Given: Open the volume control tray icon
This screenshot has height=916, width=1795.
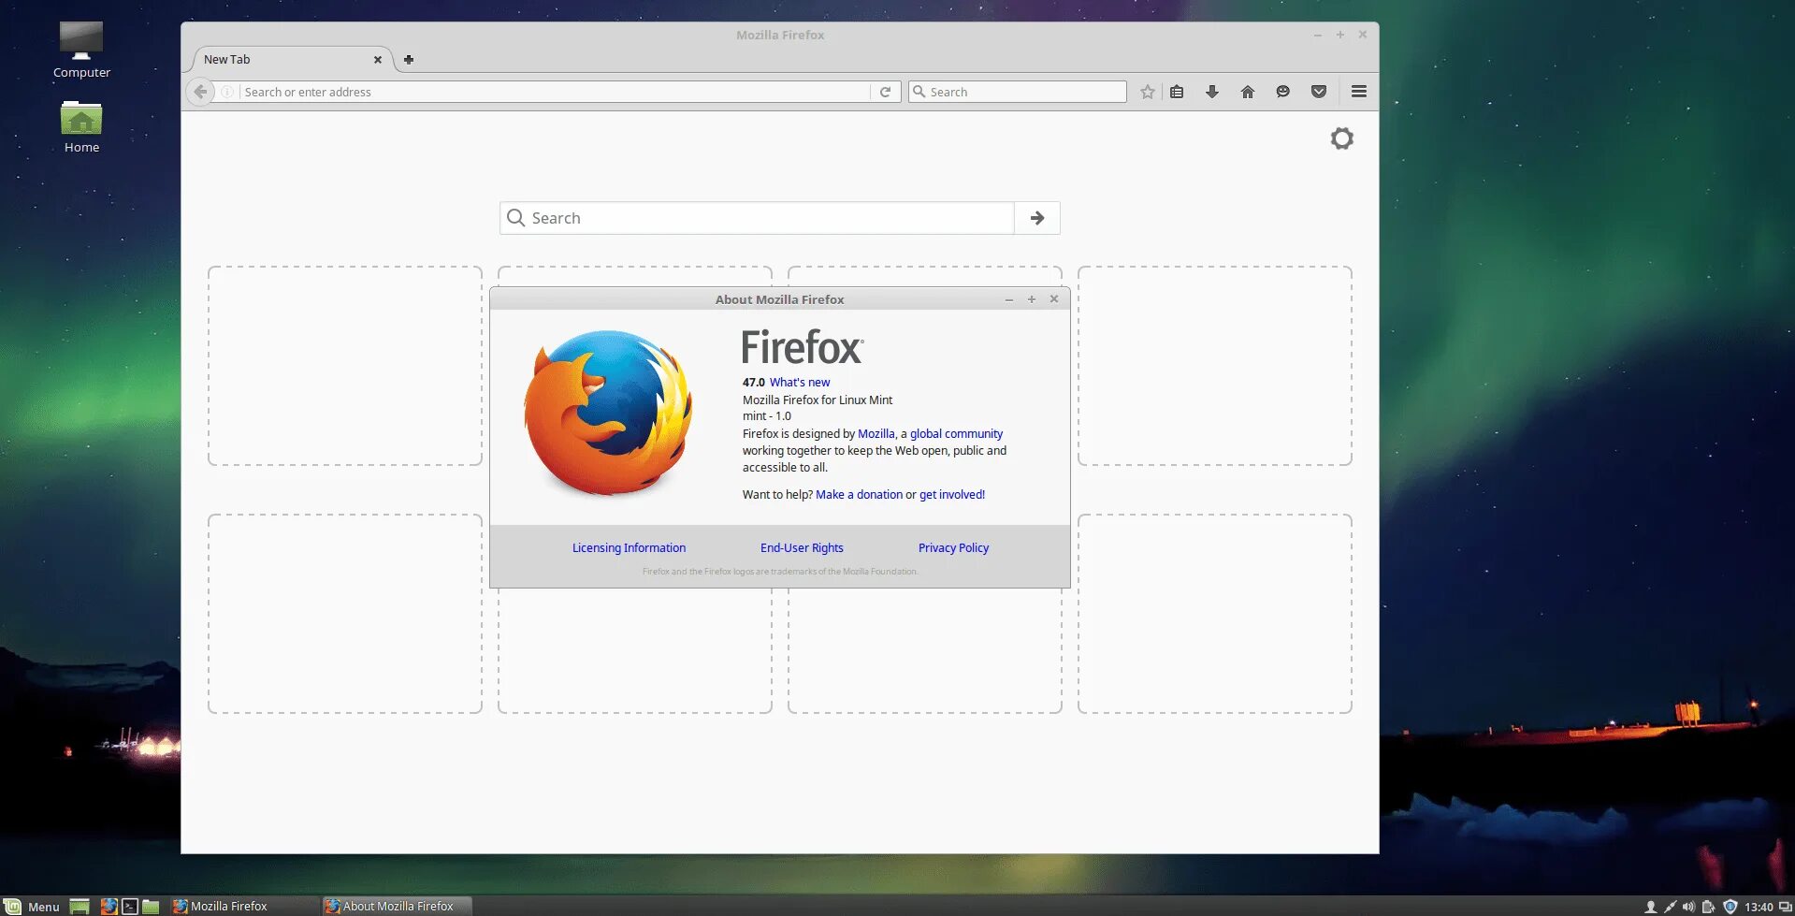Looking at the screenshot, I should [x=1688, y=907].
